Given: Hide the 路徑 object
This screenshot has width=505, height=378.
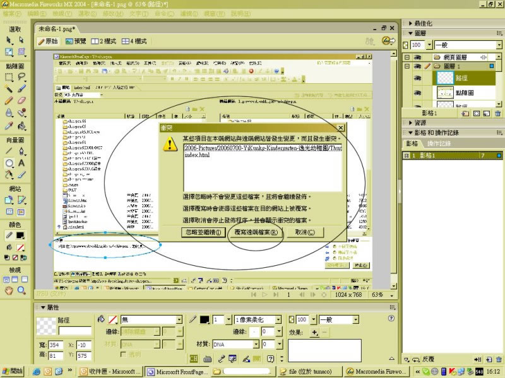Looking at the screenshot, I should click(x=418, y=77).
